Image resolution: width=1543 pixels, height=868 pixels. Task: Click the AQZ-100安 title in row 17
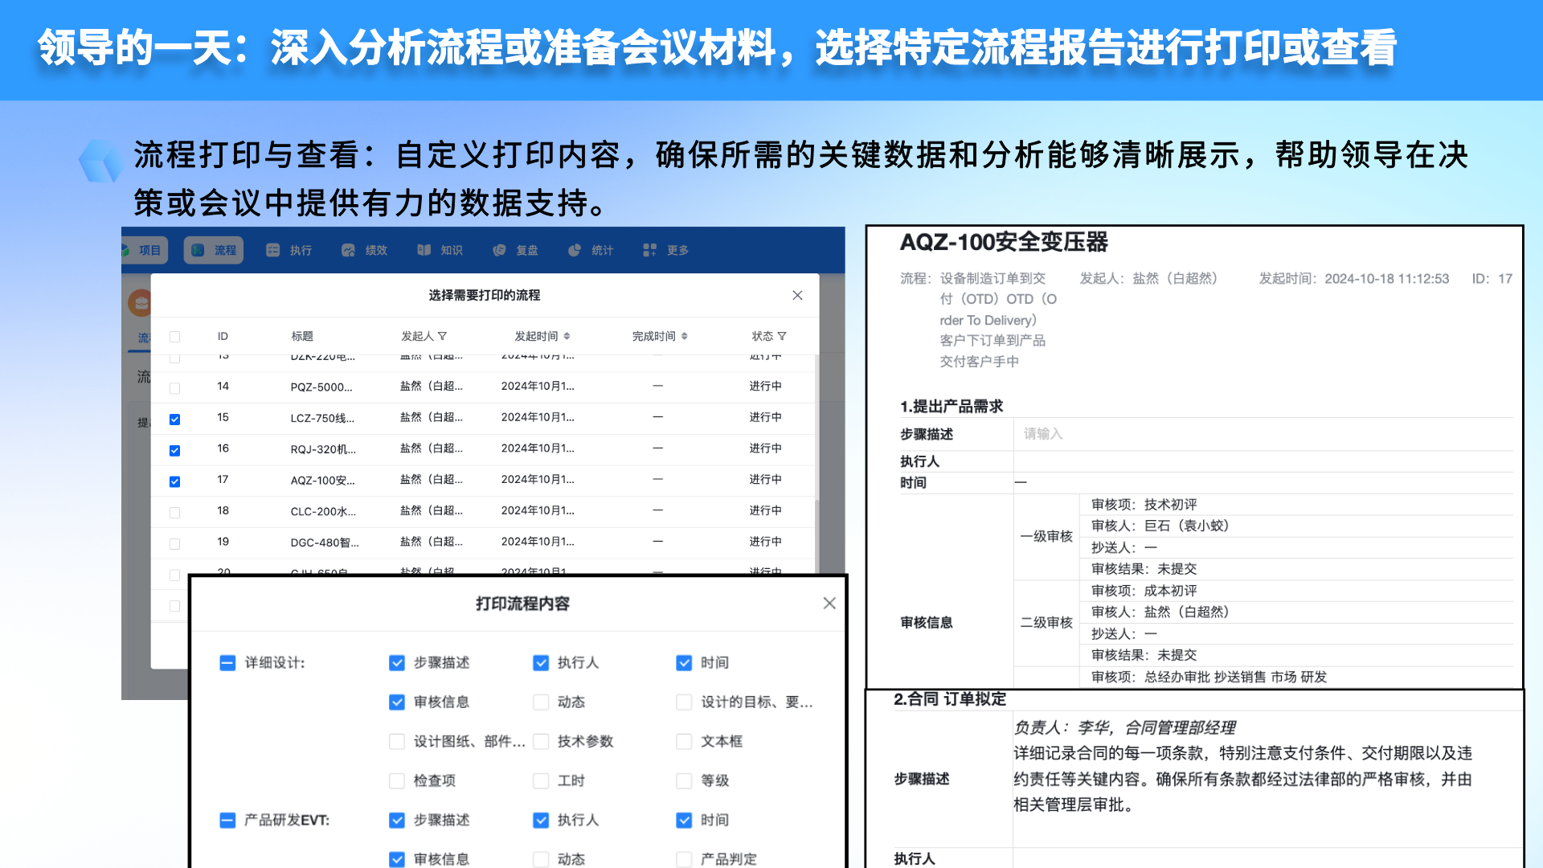[x=322, y=481]
